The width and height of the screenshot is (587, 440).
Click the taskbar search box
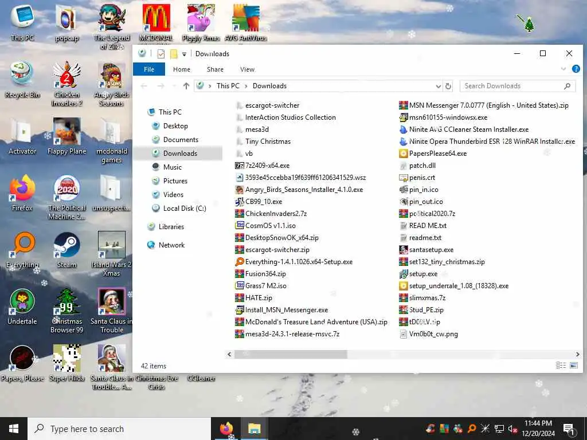coord(119,429)
